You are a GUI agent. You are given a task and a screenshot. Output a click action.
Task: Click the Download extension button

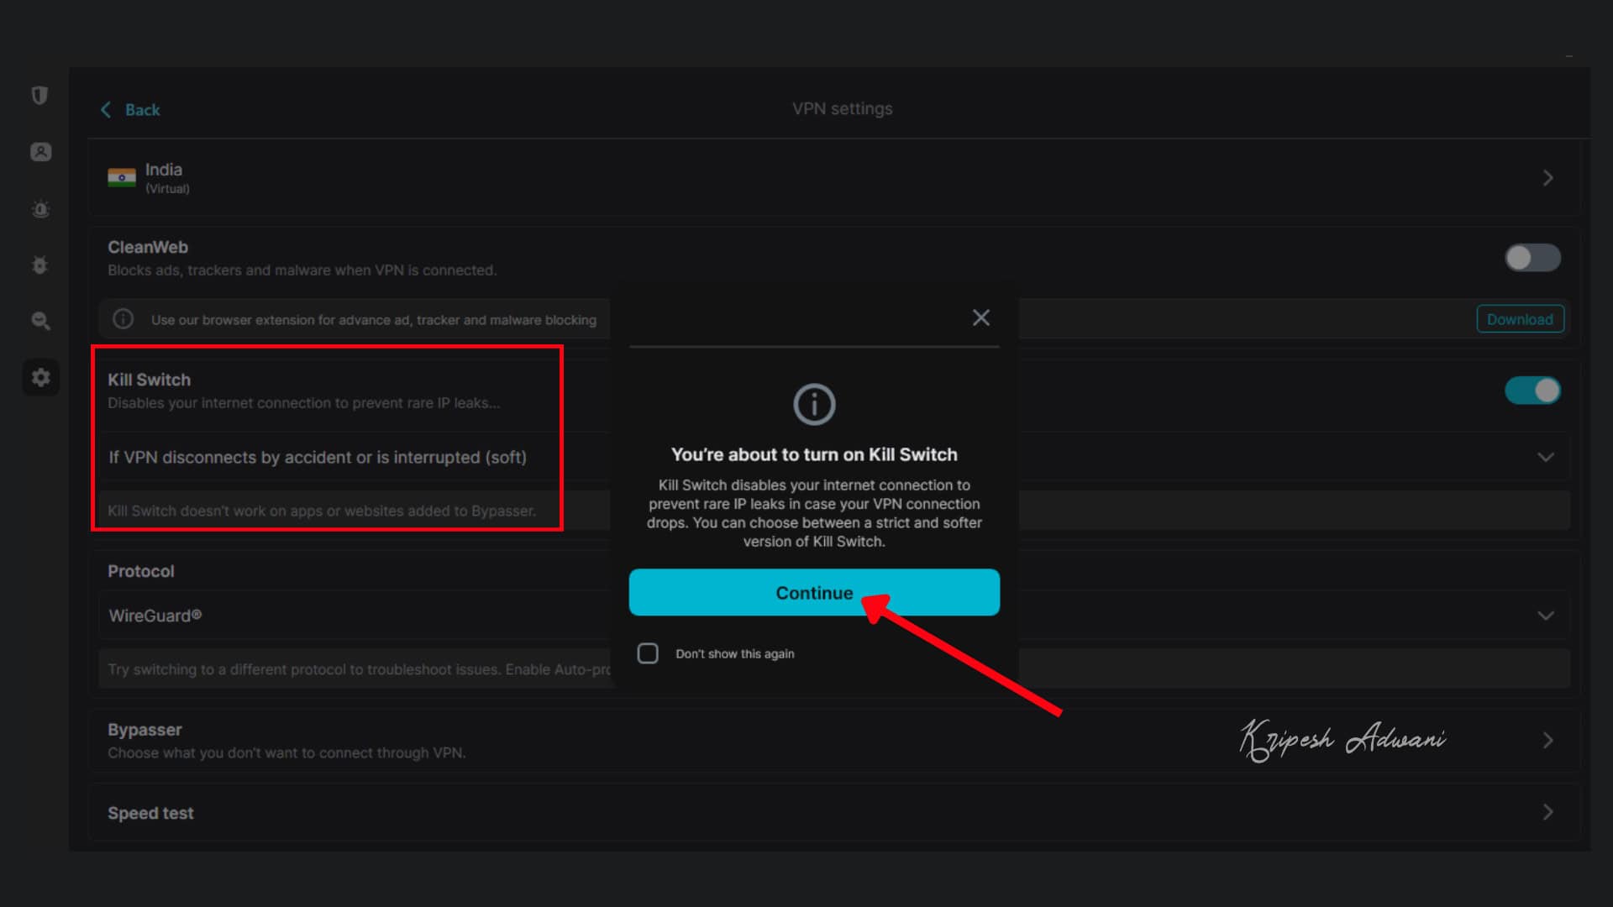coord(1519,319)
